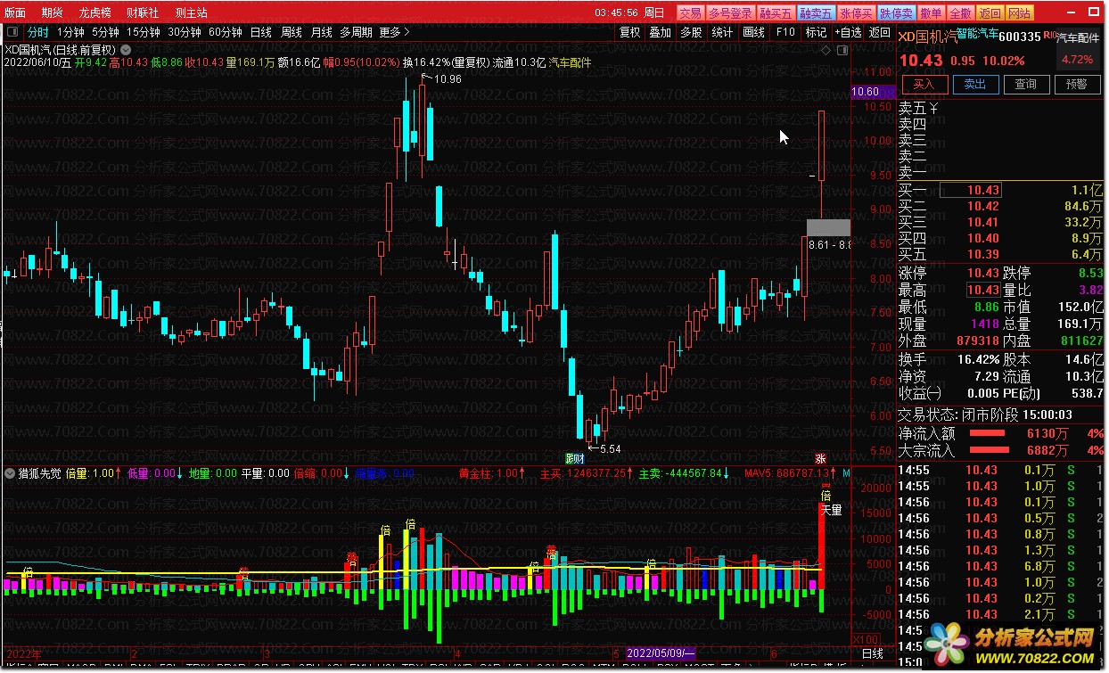Click the 汽车配件 sector box at top right
Viewport: 1109px width, 673px height.
coord(1078,49)
